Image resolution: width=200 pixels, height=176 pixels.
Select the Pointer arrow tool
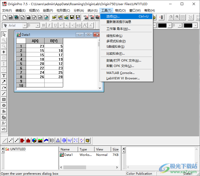click(x=4, y=34)
